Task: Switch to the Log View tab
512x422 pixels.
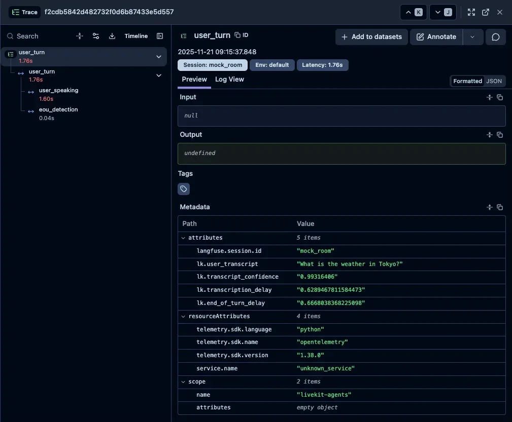Action: (x=229, y=80)
